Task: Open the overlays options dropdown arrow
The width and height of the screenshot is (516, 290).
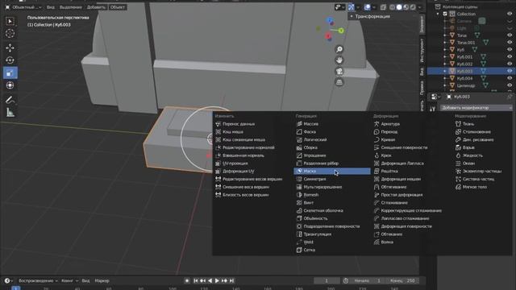Action: point(374,7)
